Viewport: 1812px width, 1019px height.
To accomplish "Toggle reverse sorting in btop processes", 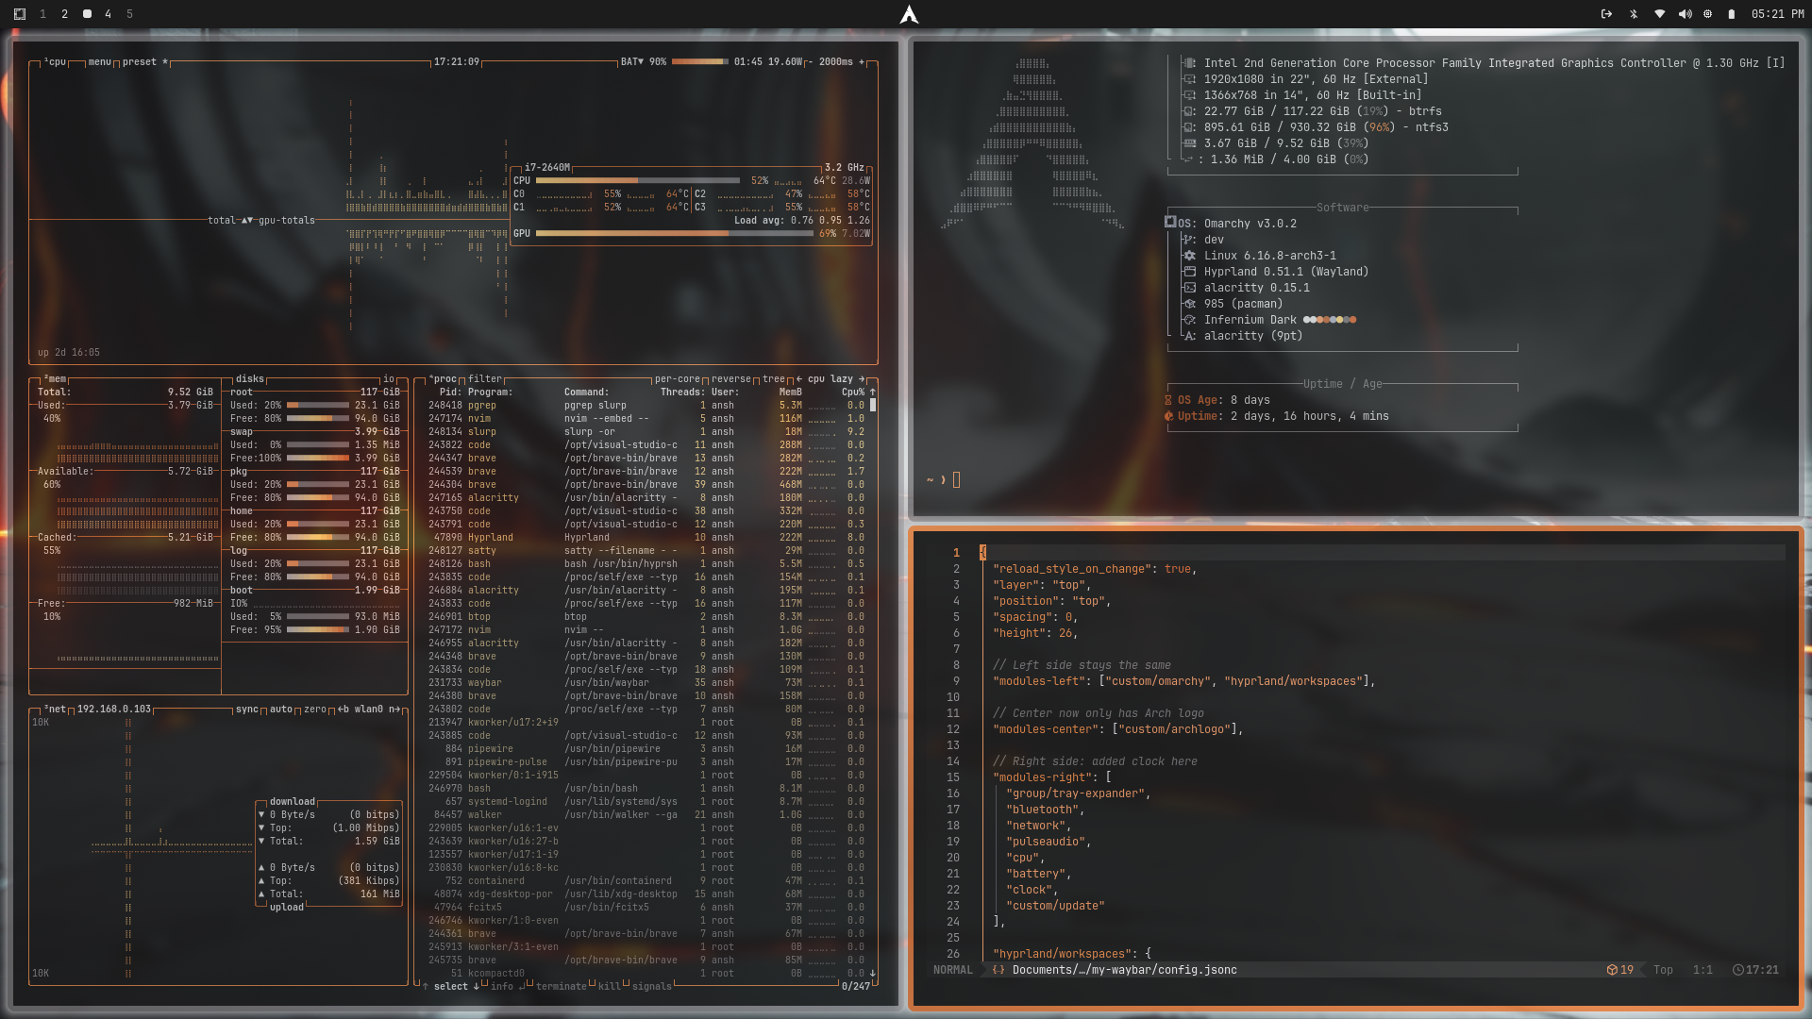I will tap(730, 379).
